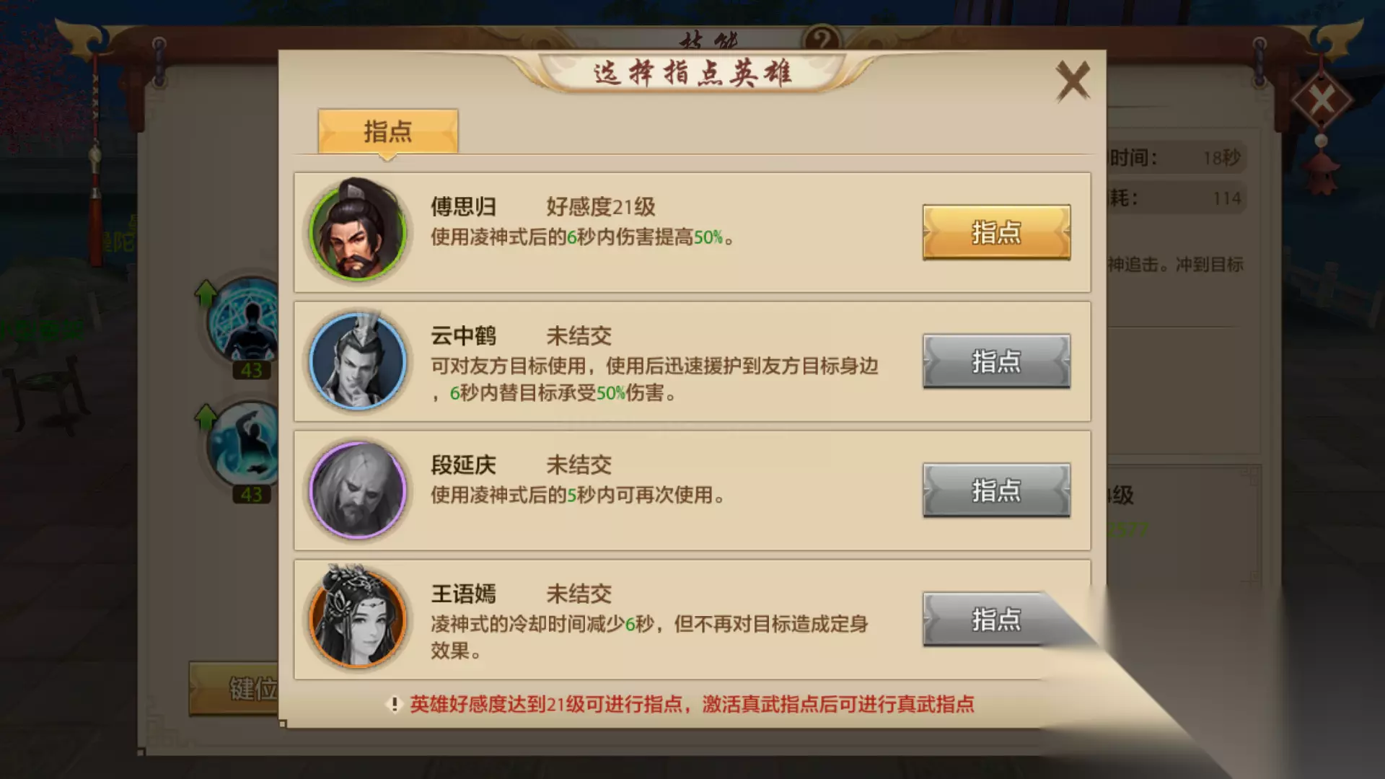The image size is (1385, 779).
Task: Click the gray 指点 button for 王语嫣
Action: 996,619
